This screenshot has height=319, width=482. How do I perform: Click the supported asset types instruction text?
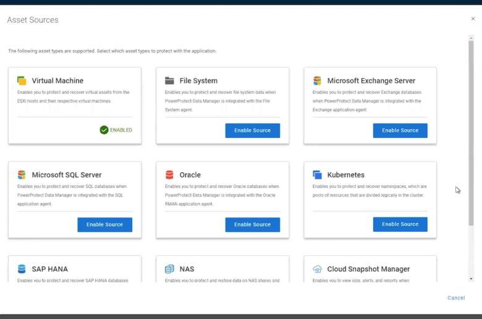(112, 51)
